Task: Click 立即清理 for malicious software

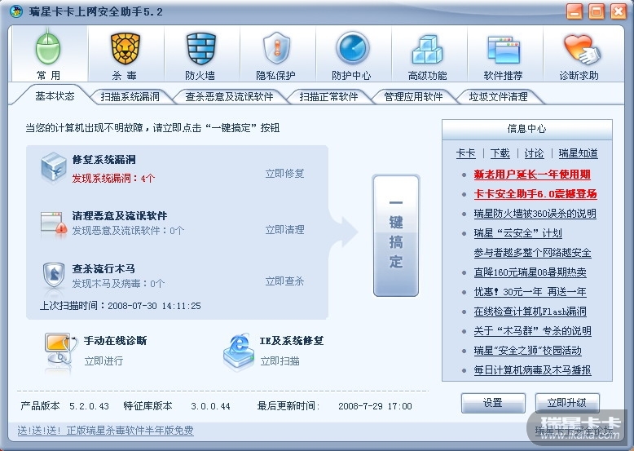Action: pyautogui.click(x=284, y=230)
